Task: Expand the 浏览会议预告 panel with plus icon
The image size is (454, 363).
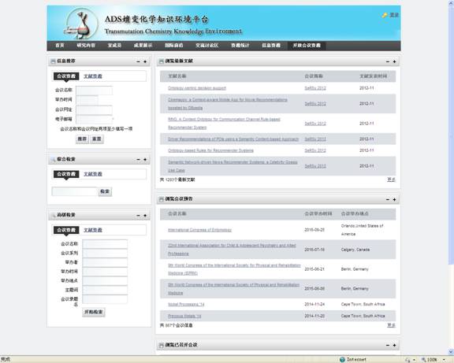Action: [394, 199]
